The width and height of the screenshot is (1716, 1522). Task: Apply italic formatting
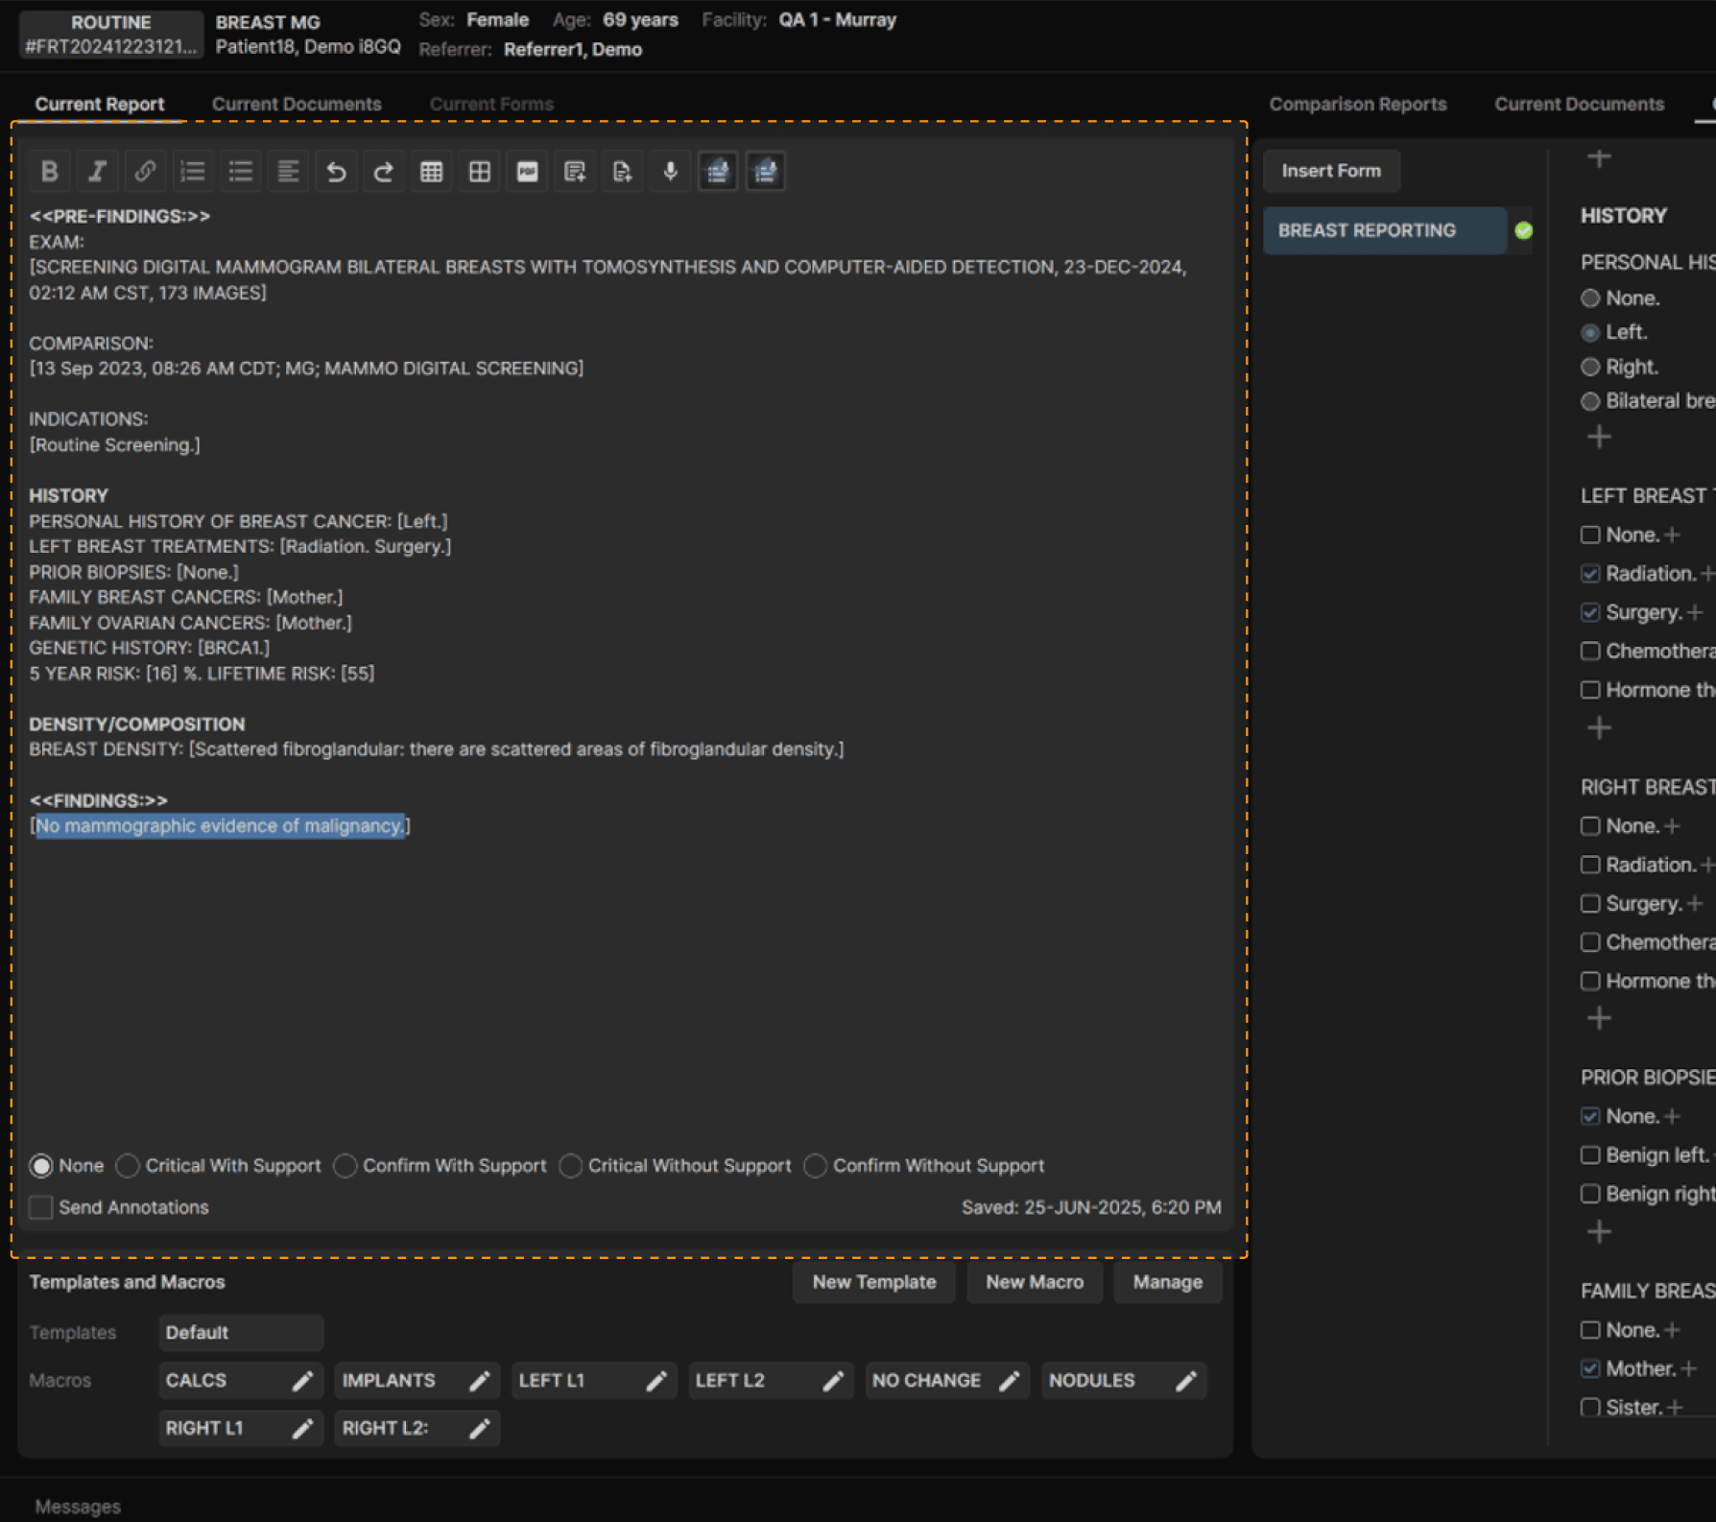click(x=97, y=172)
